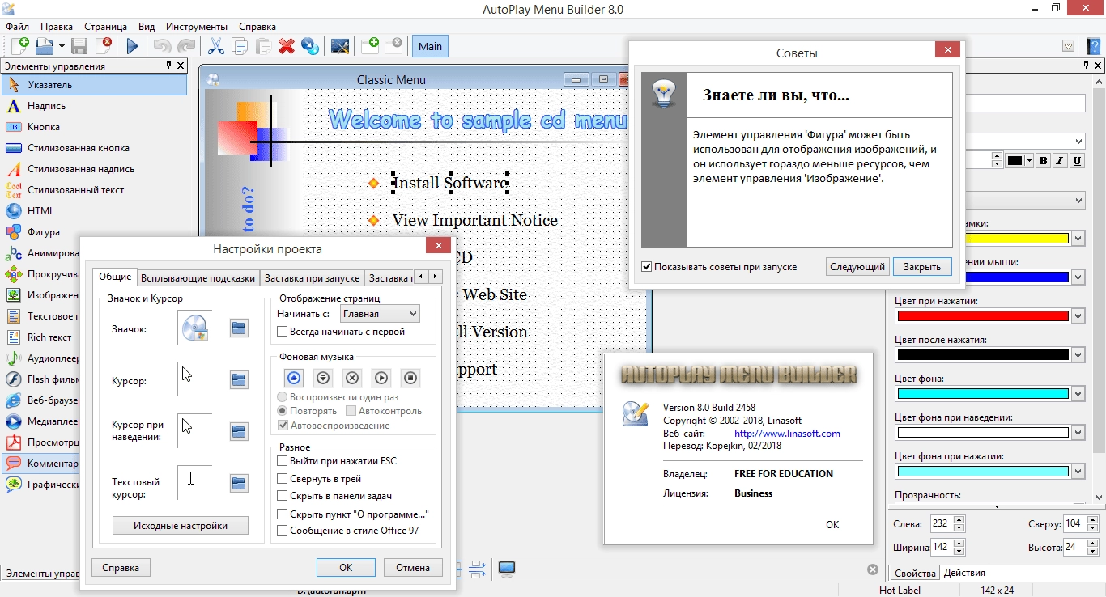
Task: Click the cyan Цвет фона swatch
Action: 983,394
